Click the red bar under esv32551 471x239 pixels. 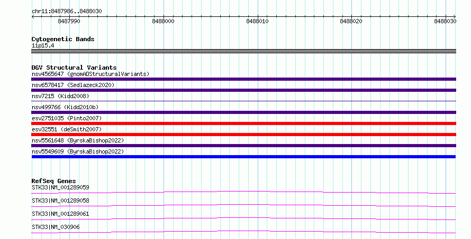click(243, 135)
